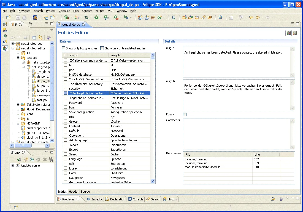The height and width of the screenshot is (212, 303).
Task: Switch to the Header tab
Action: 74,191
